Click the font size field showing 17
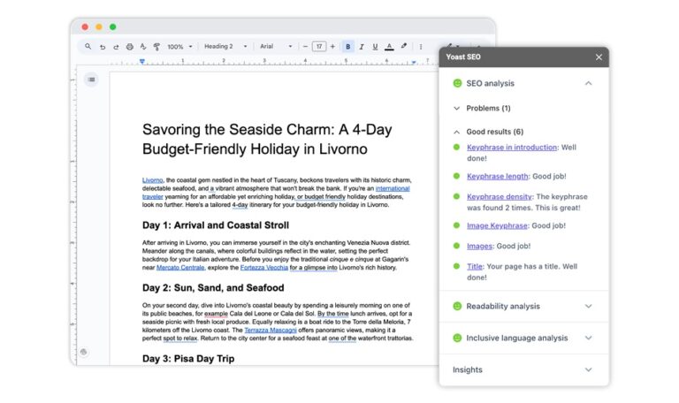The image size is (679, 403). (319, 46)
